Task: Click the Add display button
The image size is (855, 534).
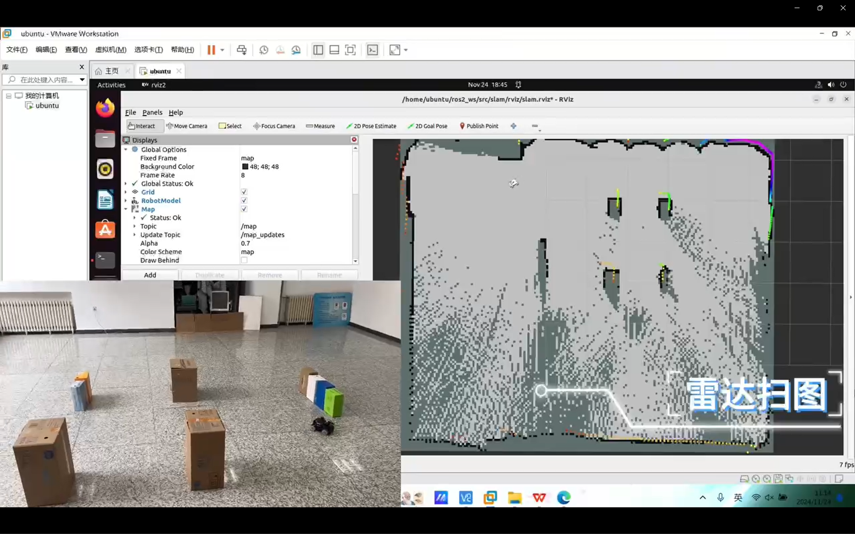Action: point(150,275)
